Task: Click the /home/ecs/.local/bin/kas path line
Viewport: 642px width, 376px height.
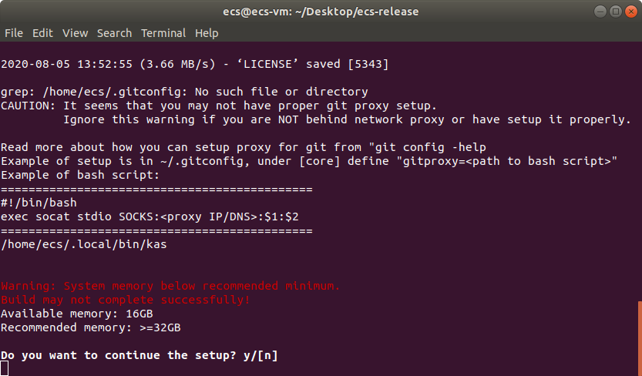Action: pyautogui.click(x=84, y=245)
